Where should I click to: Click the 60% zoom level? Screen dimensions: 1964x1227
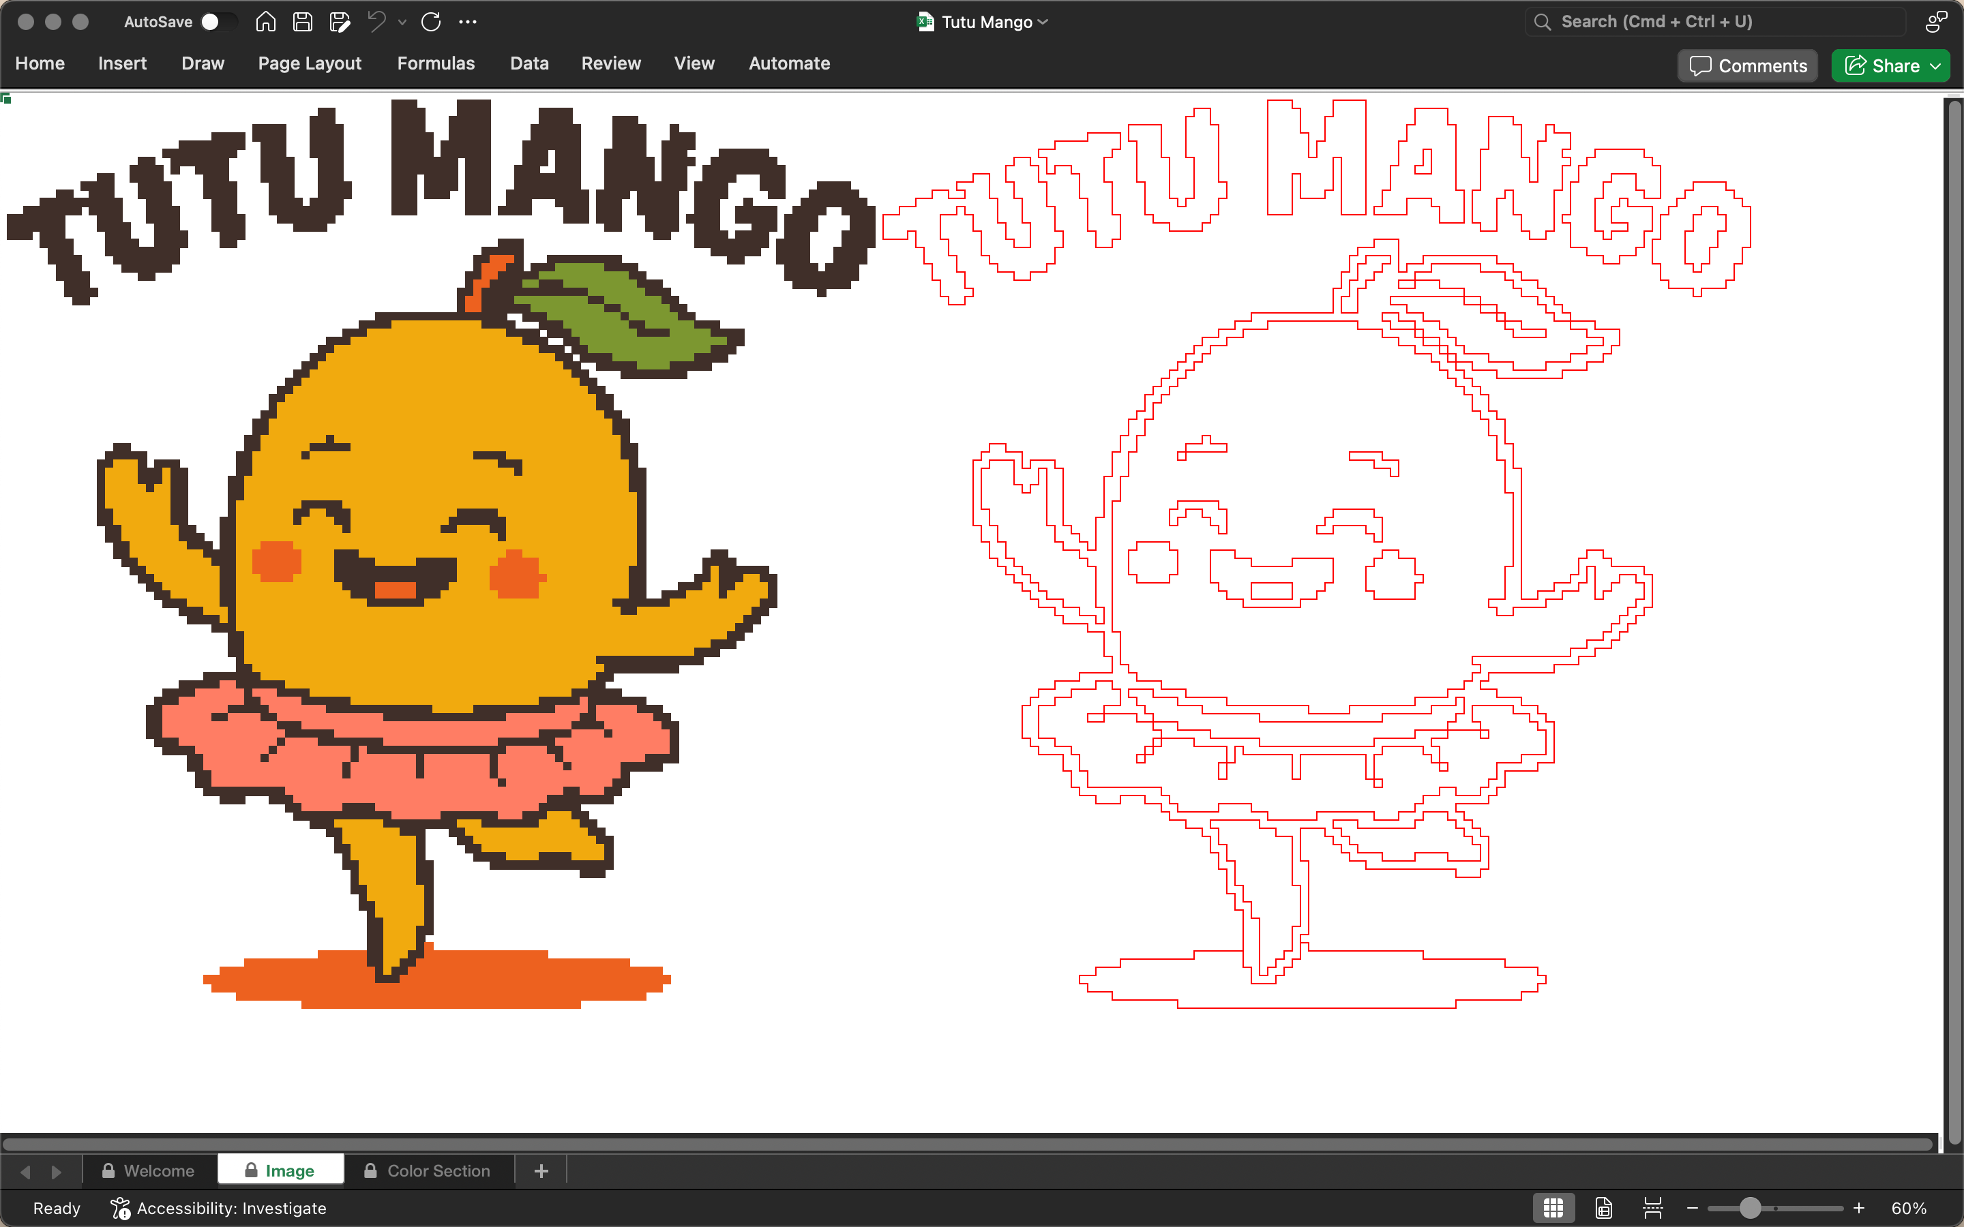pyautogui.click(x=1908, y=1207)
